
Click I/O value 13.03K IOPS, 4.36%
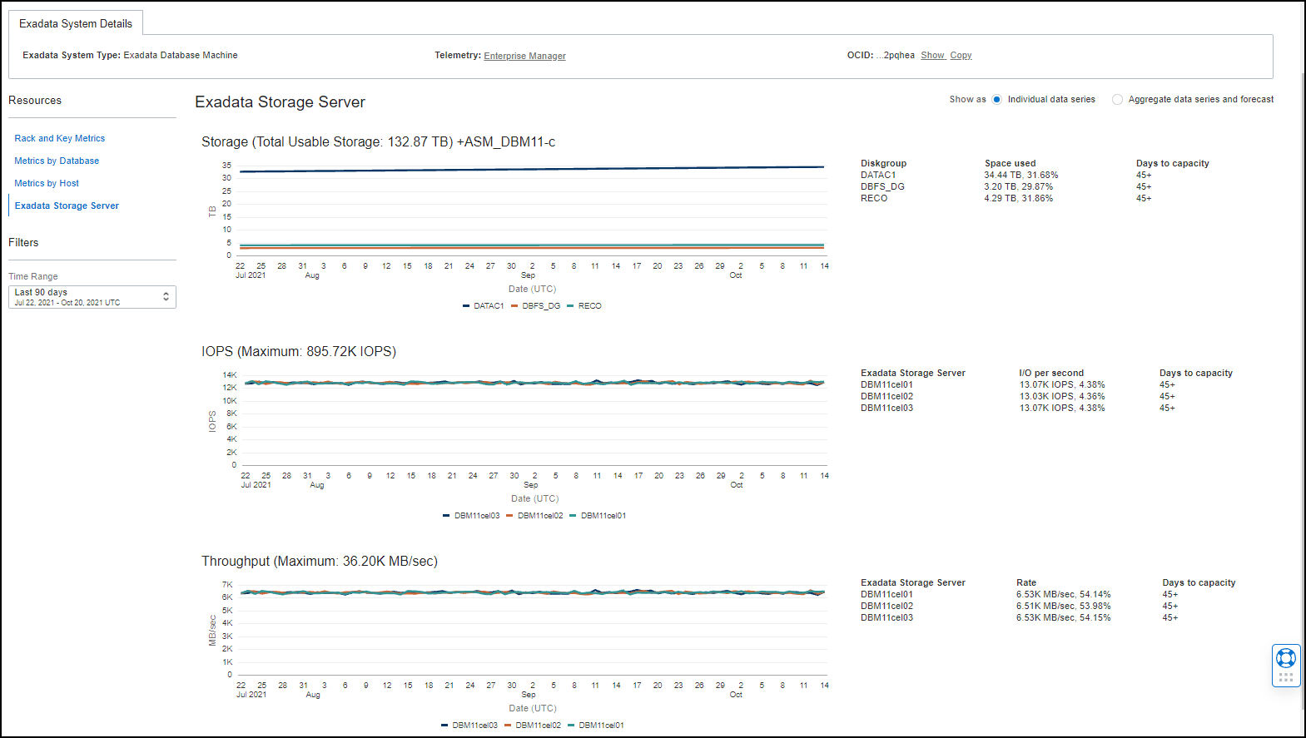point(1062,396)
